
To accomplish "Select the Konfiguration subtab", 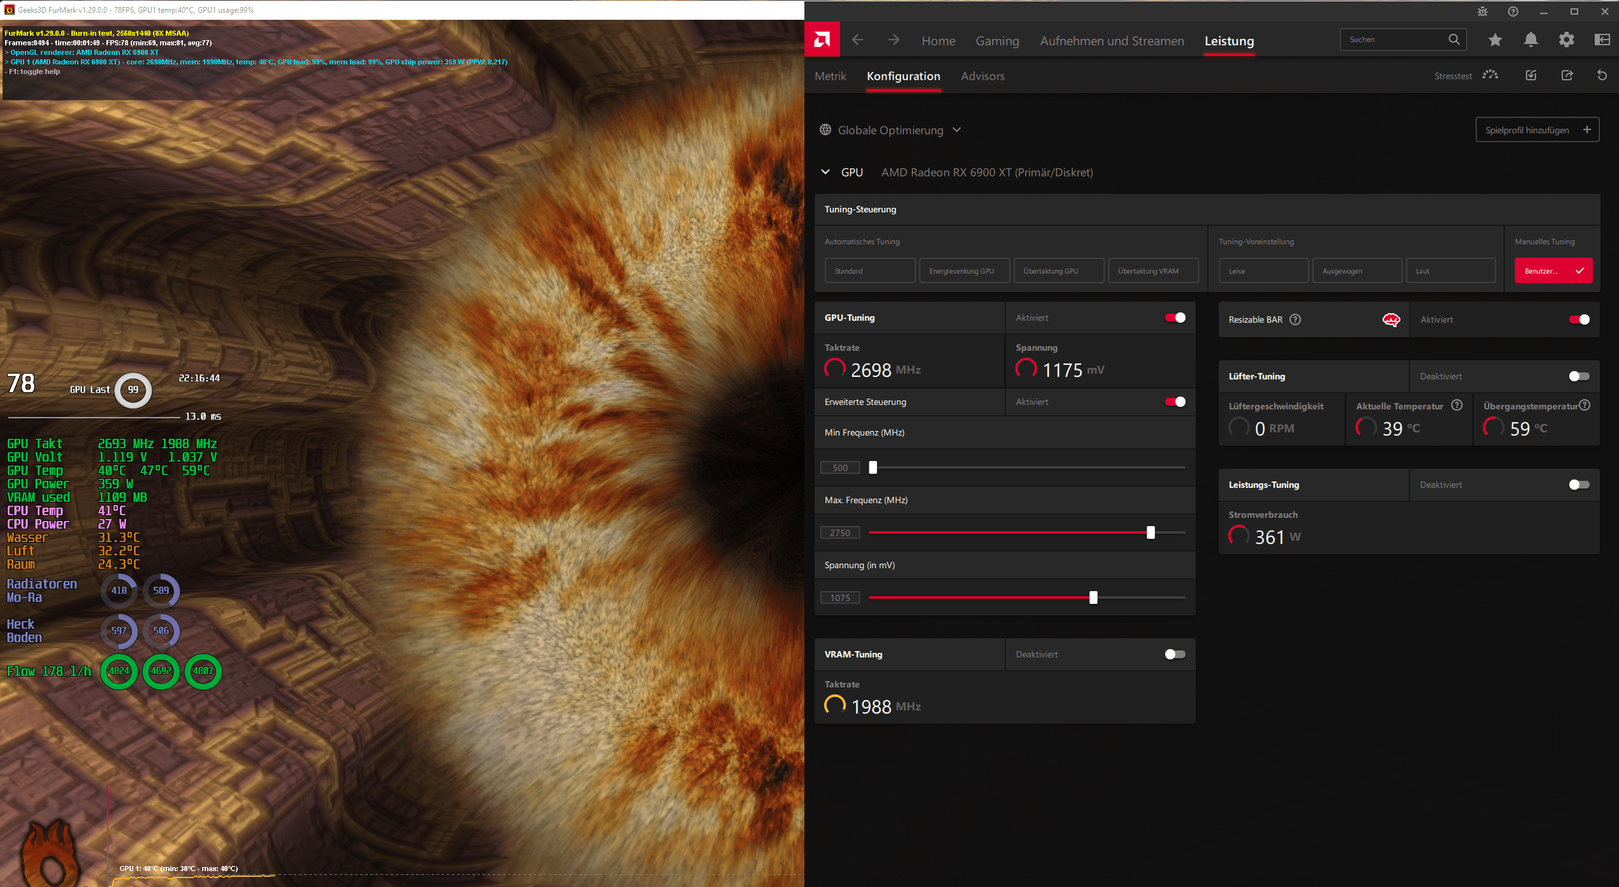I will [903, 76].
